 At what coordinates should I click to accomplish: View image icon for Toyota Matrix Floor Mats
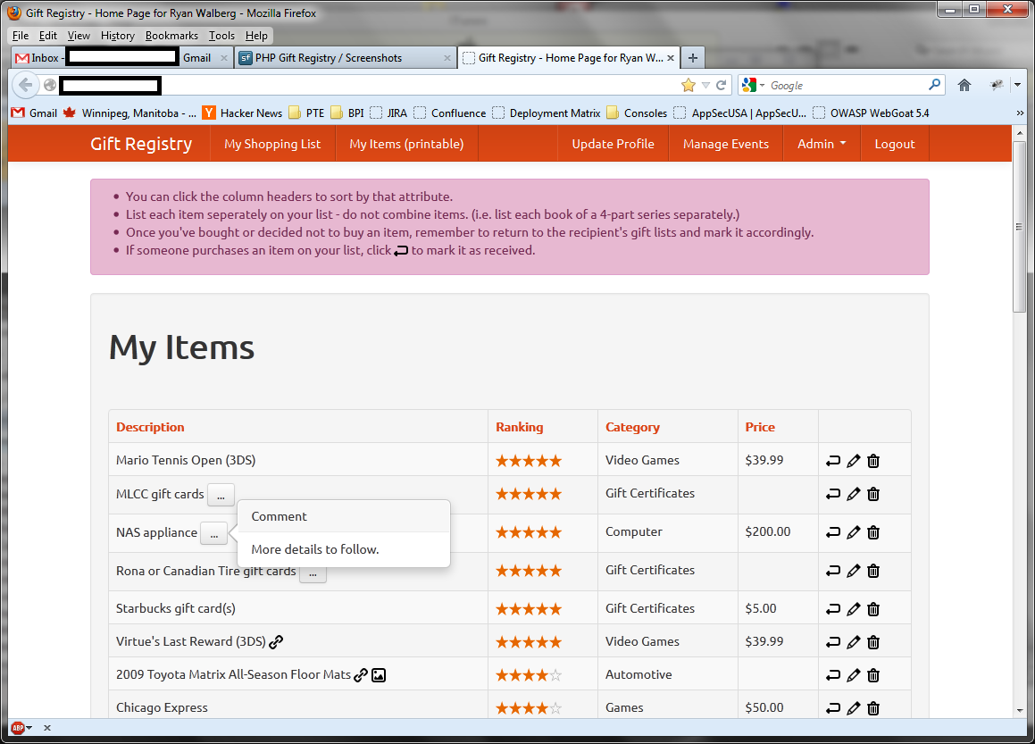(379, 674)
